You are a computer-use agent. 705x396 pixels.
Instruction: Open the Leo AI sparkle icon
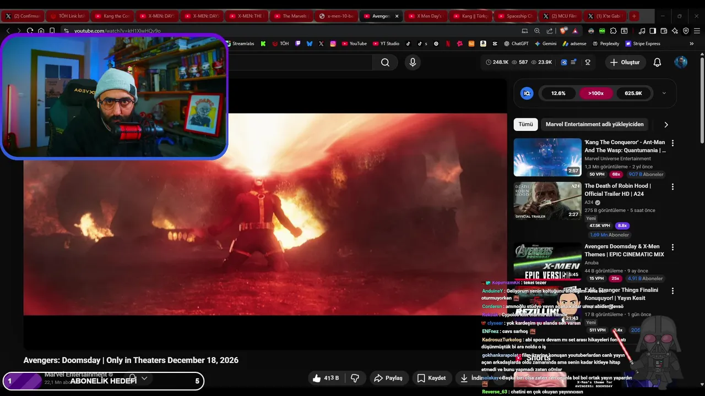point(675,31)
